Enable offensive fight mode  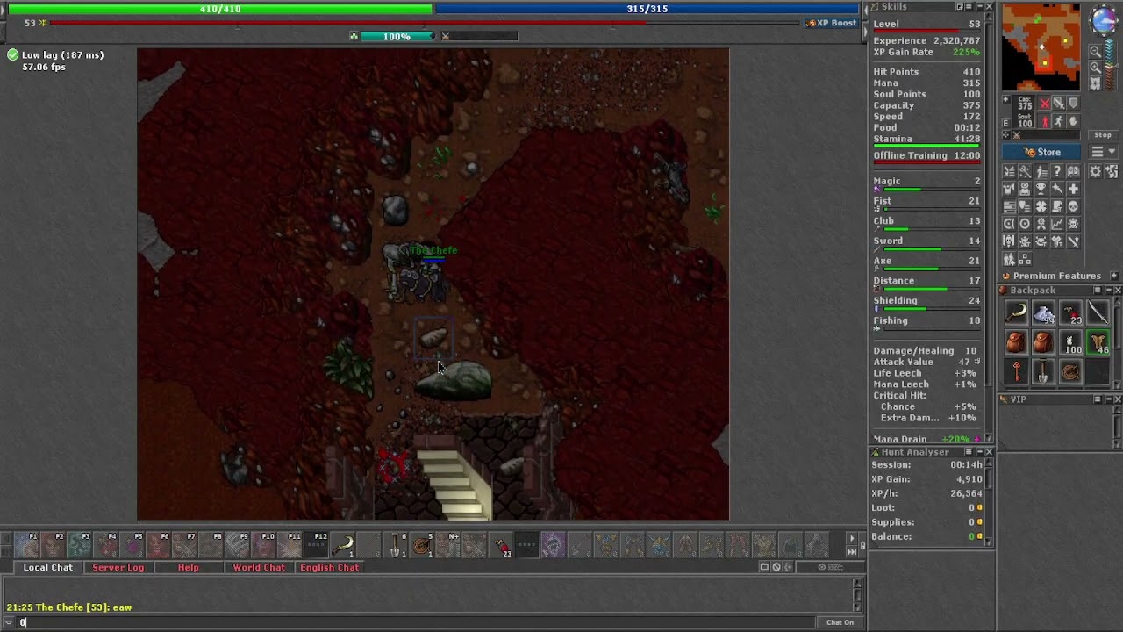pos(1044,103)
